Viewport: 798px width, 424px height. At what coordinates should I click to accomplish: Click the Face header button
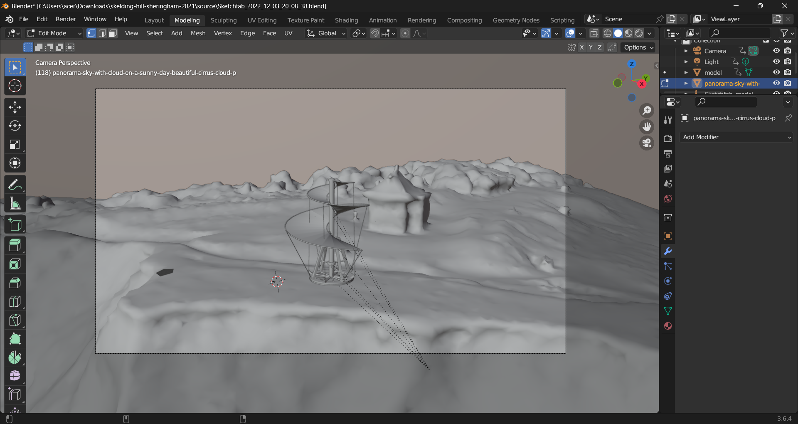269,33
